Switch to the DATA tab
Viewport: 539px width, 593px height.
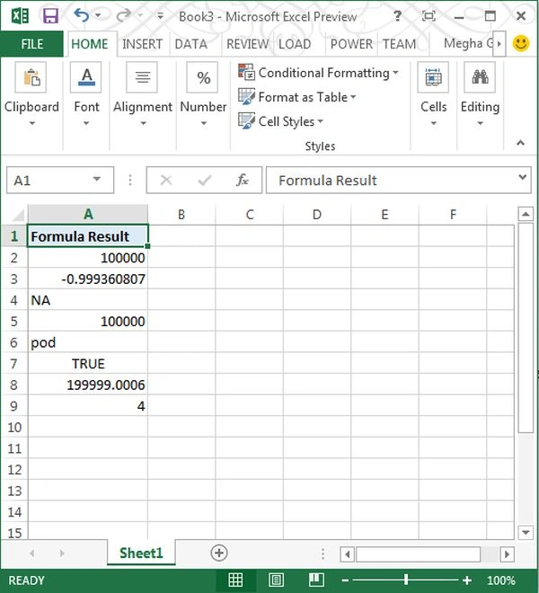click(x=191, y=44)
